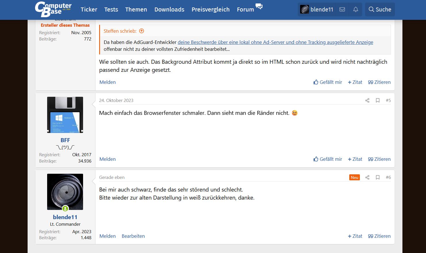Click the share icon on post #5
Image resolution: width=426 pixels, height=253 pixels.
point(367,100)
